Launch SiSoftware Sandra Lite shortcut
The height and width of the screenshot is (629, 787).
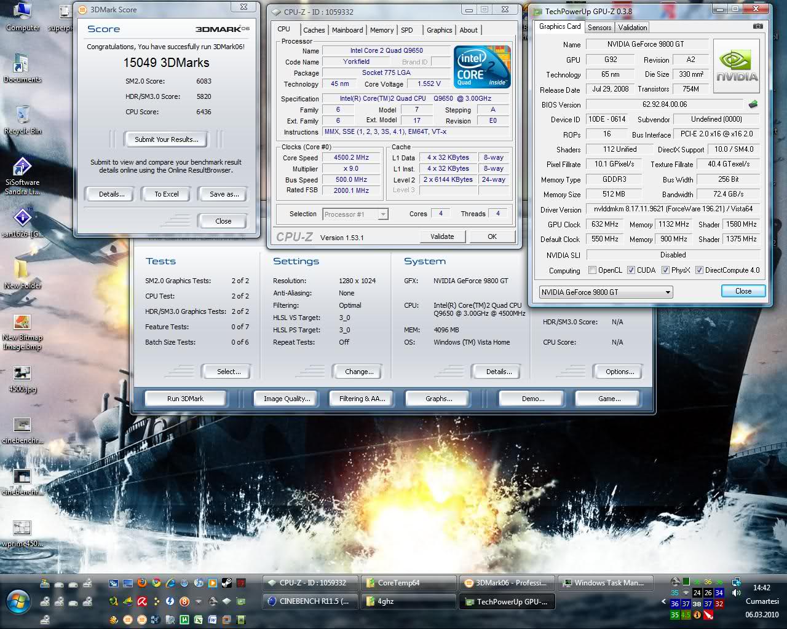coord(22,176)
